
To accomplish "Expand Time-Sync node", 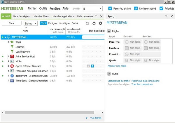I will [8, 81].
